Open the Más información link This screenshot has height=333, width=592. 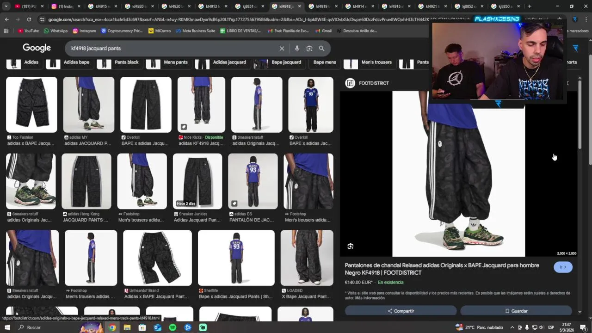(370, 298)
